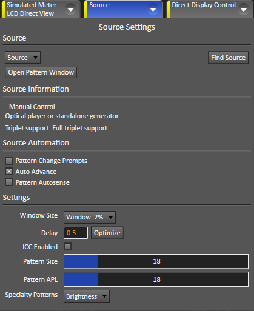Select the Source tab

pyautogui.click(x=123, y=9)
